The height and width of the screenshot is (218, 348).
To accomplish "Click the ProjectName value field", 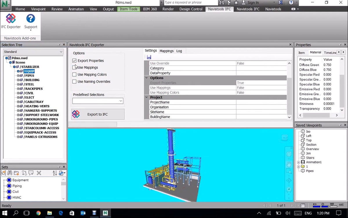I will 262,102.
